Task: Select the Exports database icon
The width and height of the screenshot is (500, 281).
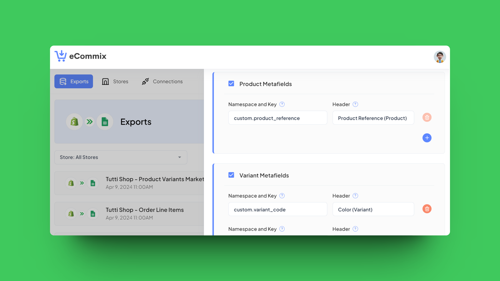Action: (63, 81)
